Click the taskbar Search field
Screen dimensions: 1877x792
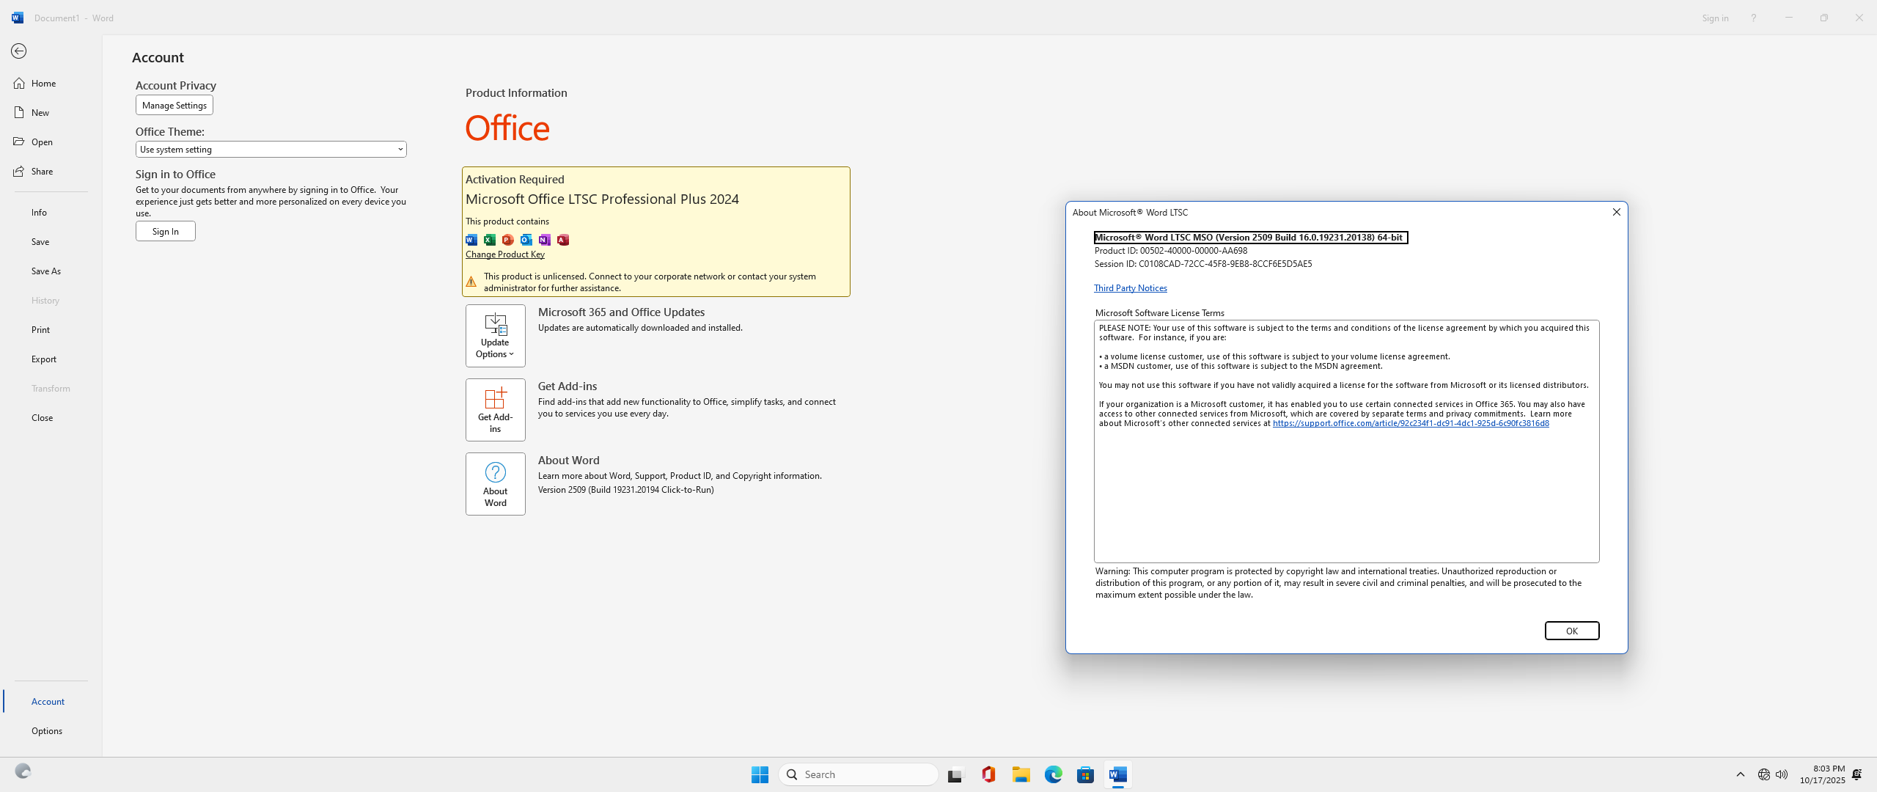[x=858, y=774]
